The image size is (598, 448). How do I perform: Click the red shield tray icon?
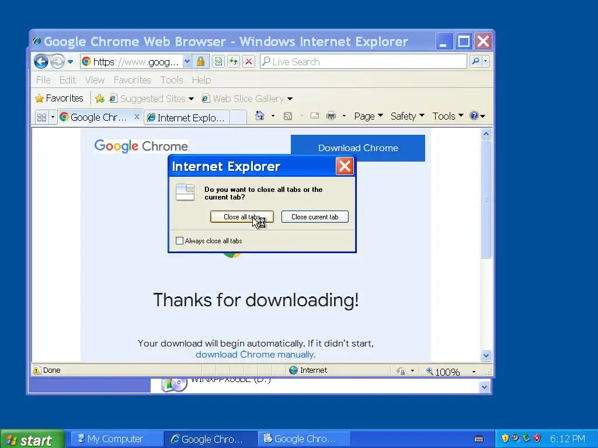click(537, 438)
